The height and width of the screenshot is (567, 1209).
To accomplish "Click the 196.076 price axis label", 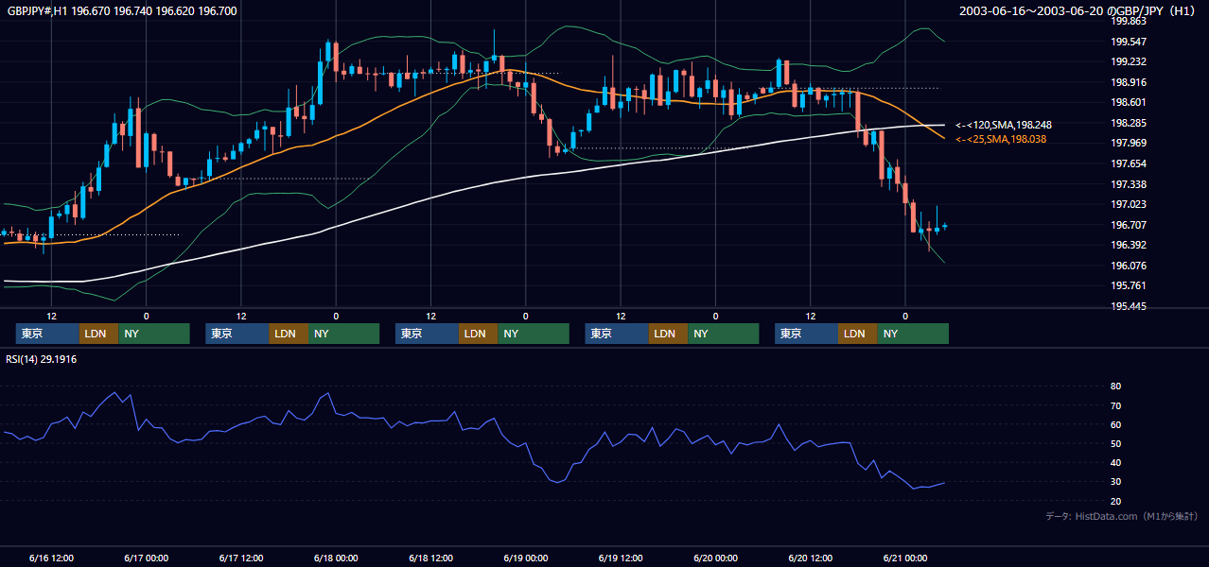I will [x=1129, y=266].
